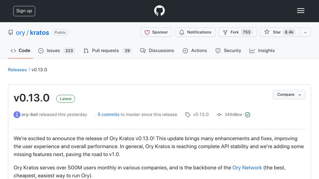Viewport: 319px width, 179px height.
Task: Click the v0.13.0 breadcrumb text
Action: 39,70
